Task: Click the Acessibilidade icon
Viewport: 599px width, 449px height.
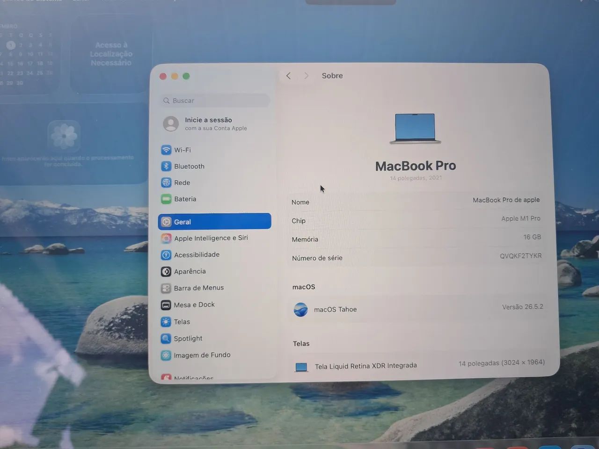Action: (166, 254)
